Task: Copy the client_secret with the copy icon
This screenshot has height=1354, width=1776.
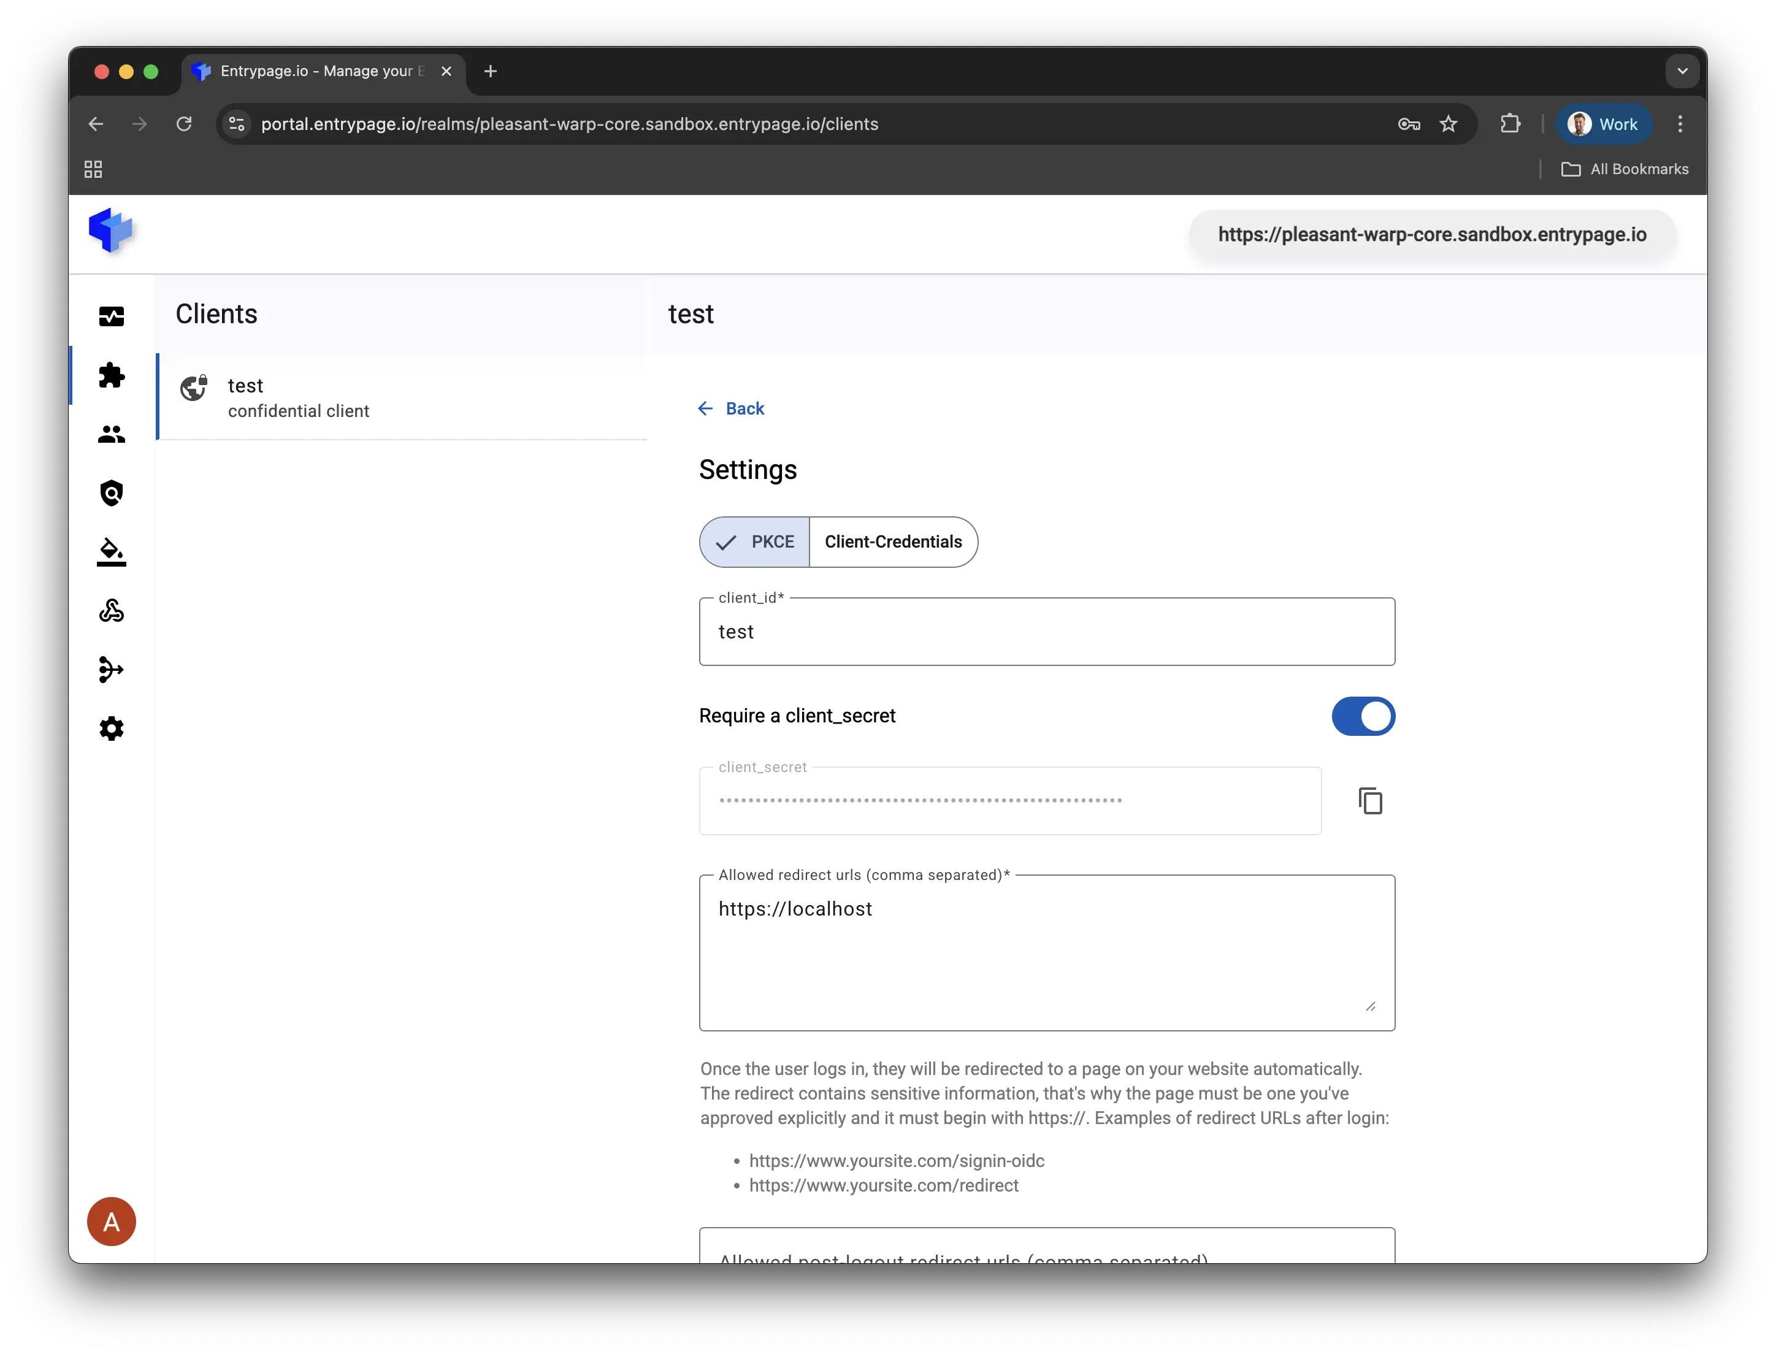Action: 1370,801
